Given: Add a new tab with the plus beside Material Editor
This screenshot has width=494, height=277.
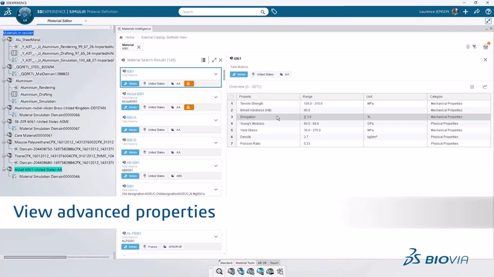Looking at the screenshot, I should 86,21.
